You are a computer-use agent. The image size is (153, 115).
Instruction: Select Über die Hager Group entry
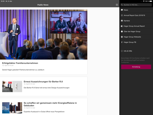136,31
